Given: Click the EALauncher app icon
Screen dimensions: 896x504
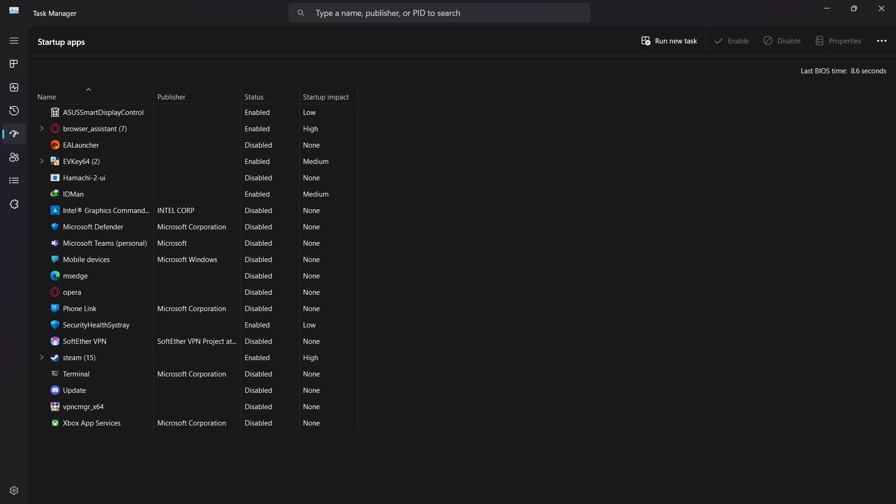Looking at the screenshot, I should tap(55, 145).
